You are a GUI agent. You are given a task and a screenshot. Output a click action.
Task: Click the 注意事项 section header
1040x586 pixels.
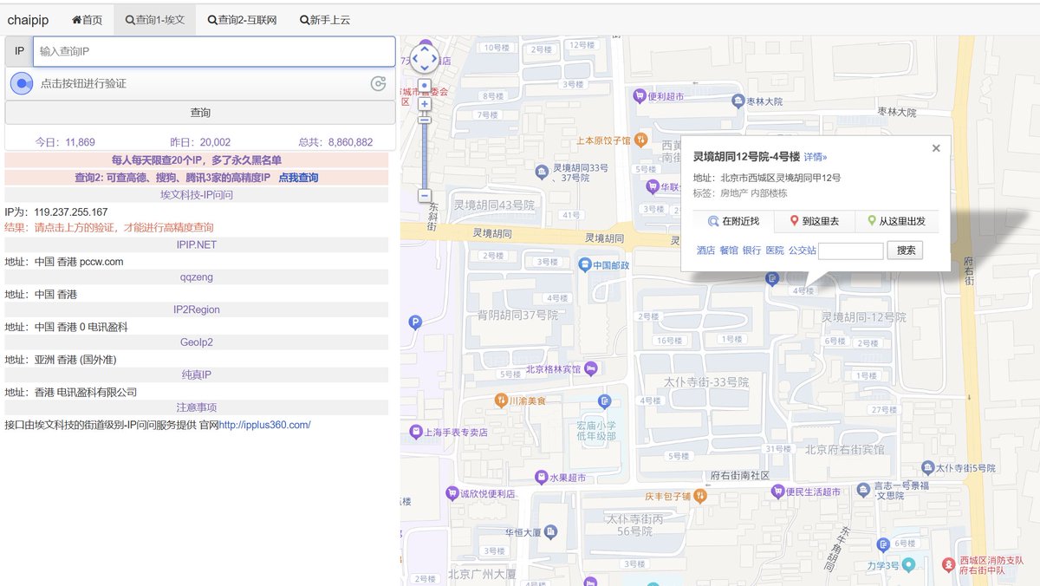point(197,407)
